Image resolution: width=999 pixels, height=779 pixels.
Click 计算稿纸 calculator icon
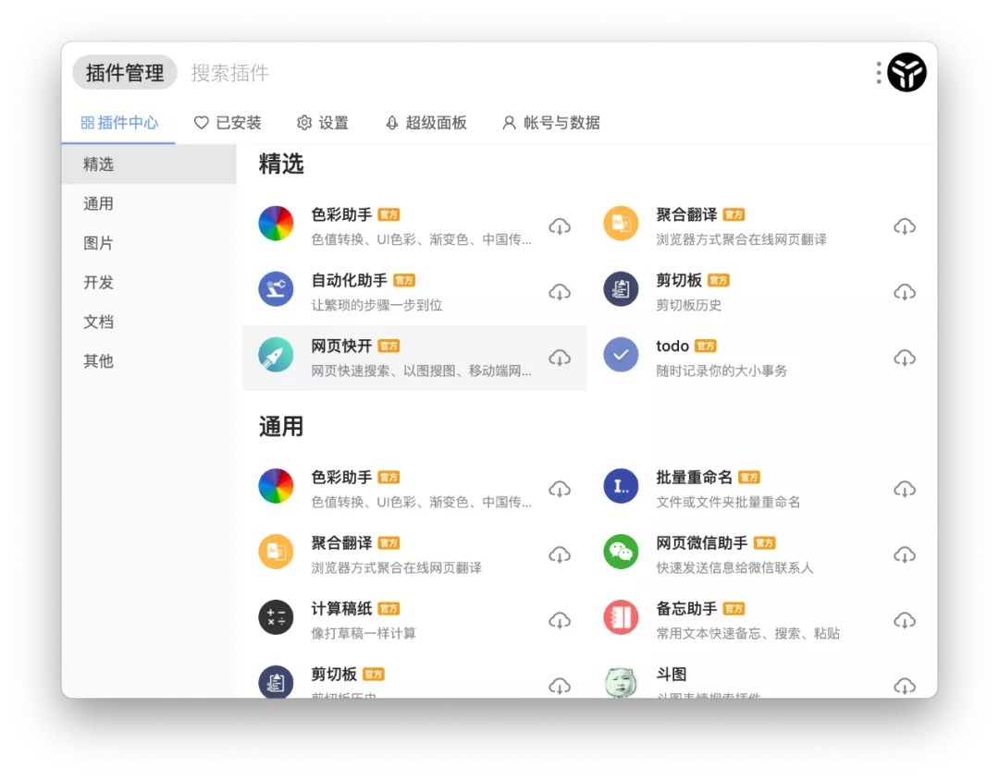(x=276, y=617)
